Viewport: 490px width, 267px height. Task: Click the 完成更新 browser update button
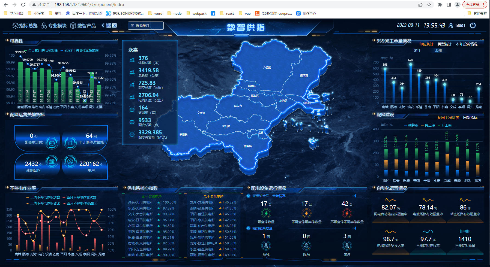(x=475, y=5)
